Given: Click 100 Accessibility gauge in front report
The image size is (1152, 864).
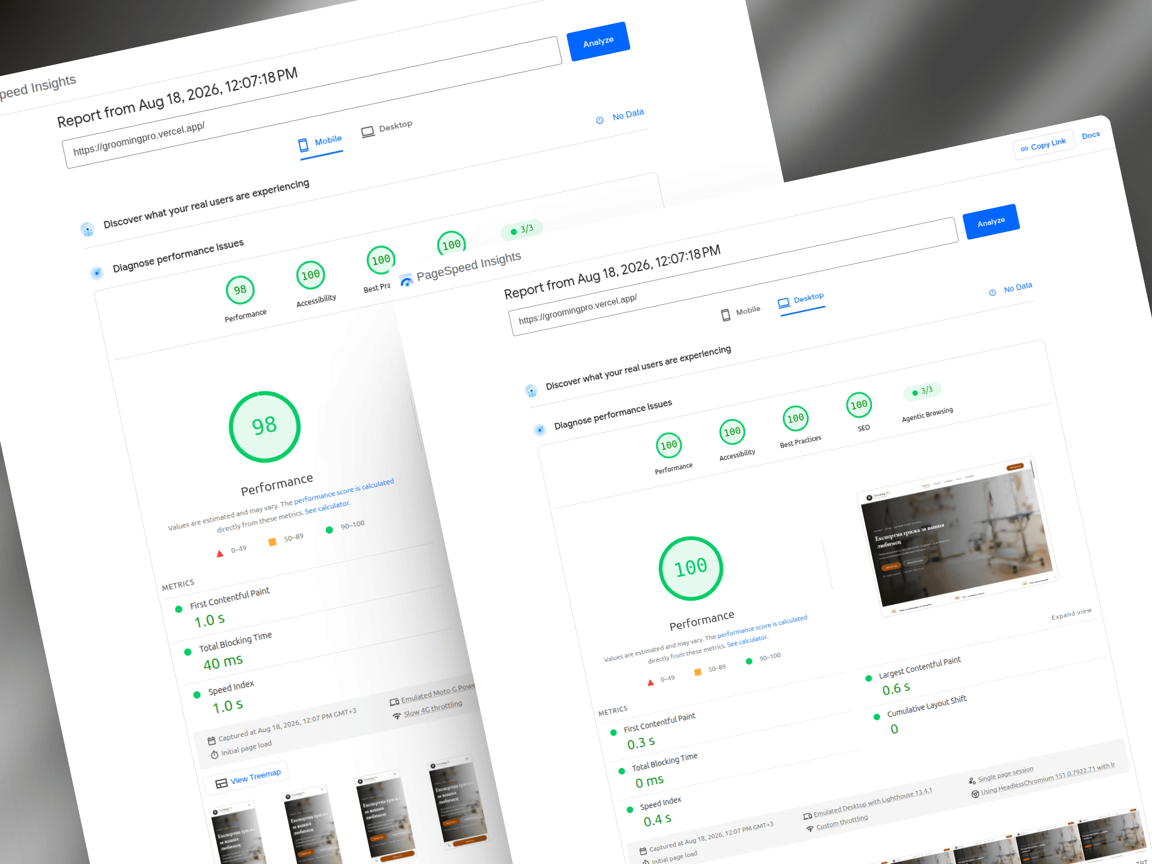Looking at the screenshot, I should click(732, 432).
